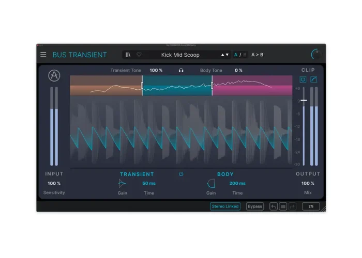Screen dimensions: 362x258
Task: Click the clip threshold slider handle
Action: [304, 101]
